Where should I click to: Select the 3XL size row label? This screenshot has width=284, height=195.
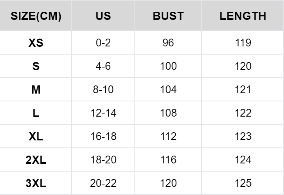(x=36, y=183)
